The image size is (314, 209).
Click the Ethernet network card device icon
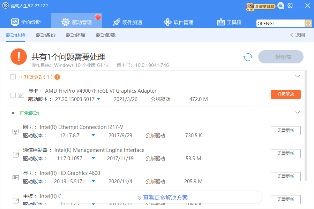[16, 132]
